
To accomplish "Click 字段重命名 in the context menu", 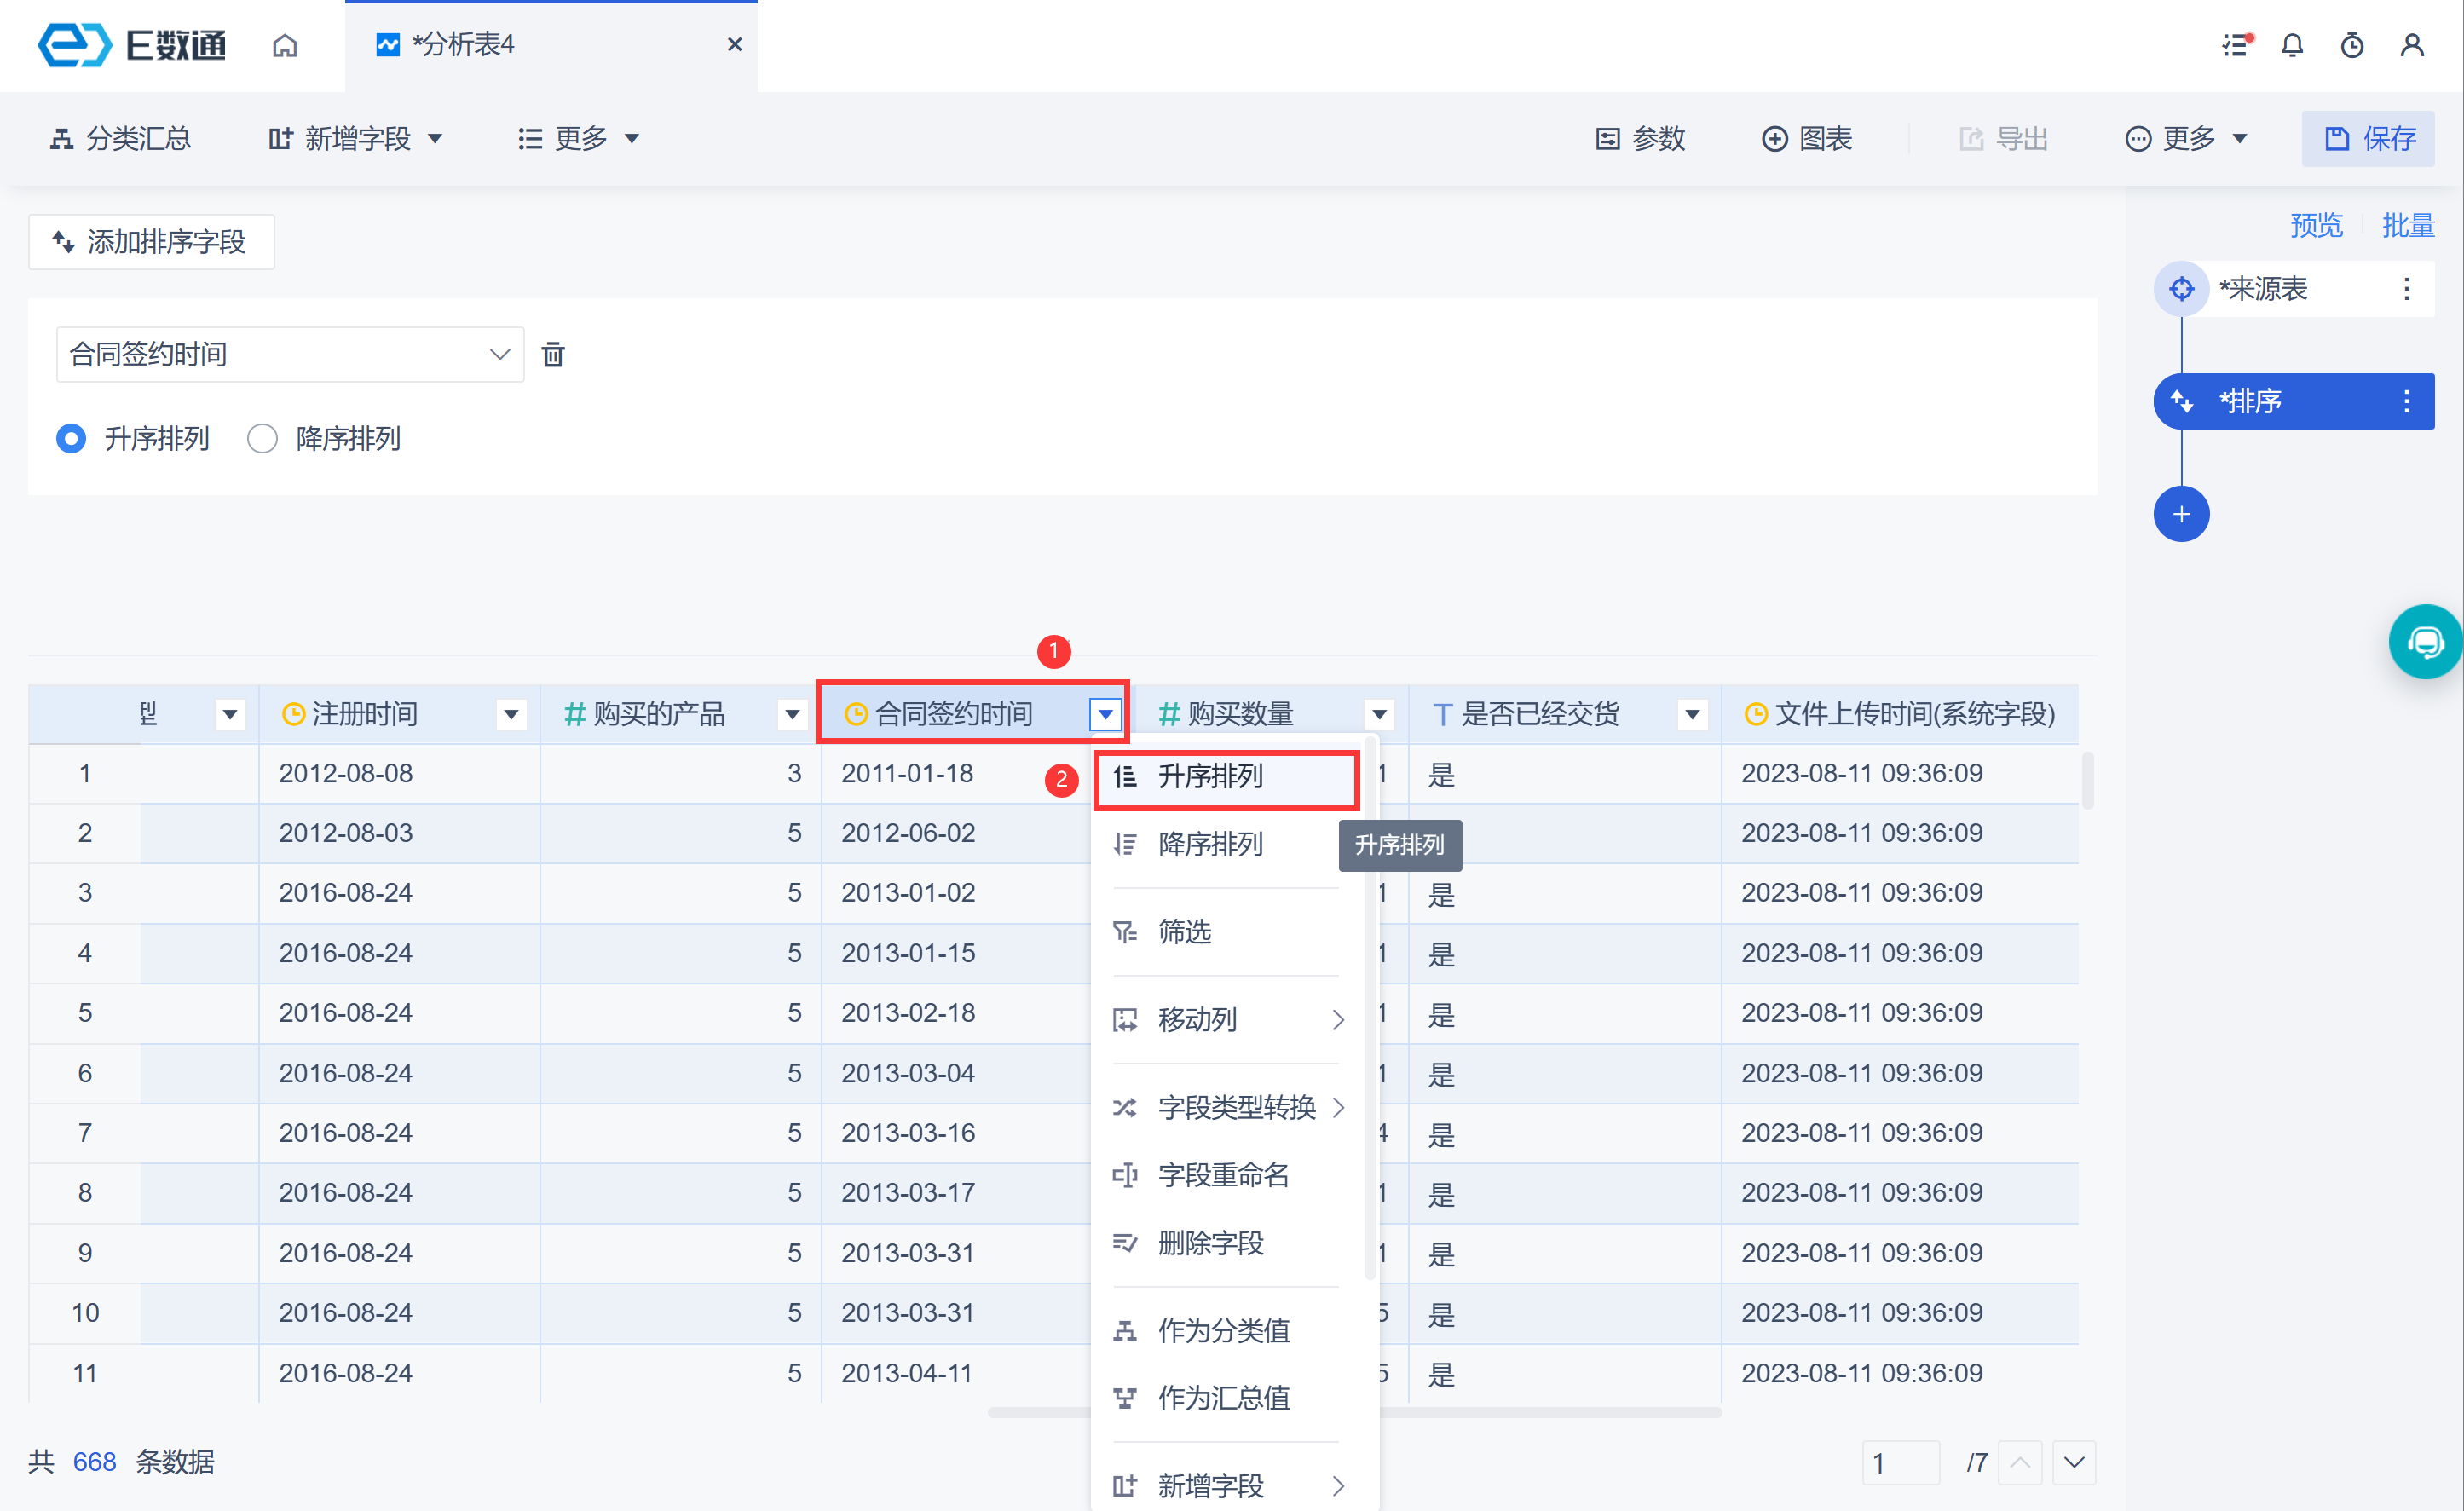I will coord(1223,1175).
